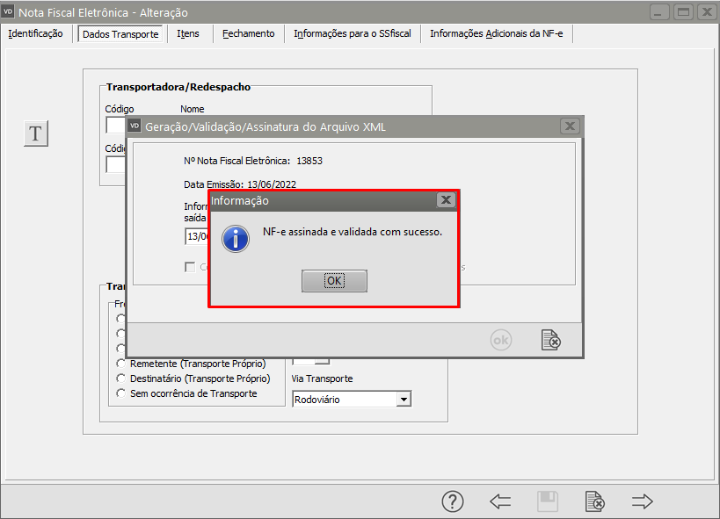Open the Itens tab
Screen dimensions: 720x519
[x=188, y=33]
